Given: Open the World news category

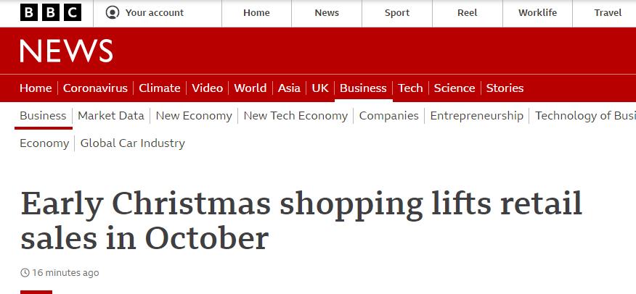Looking at the screenshot, I should click(x=250, y=88).
